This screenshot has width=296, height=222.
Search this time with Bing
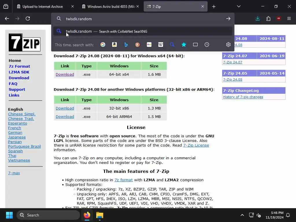(126, 45)
